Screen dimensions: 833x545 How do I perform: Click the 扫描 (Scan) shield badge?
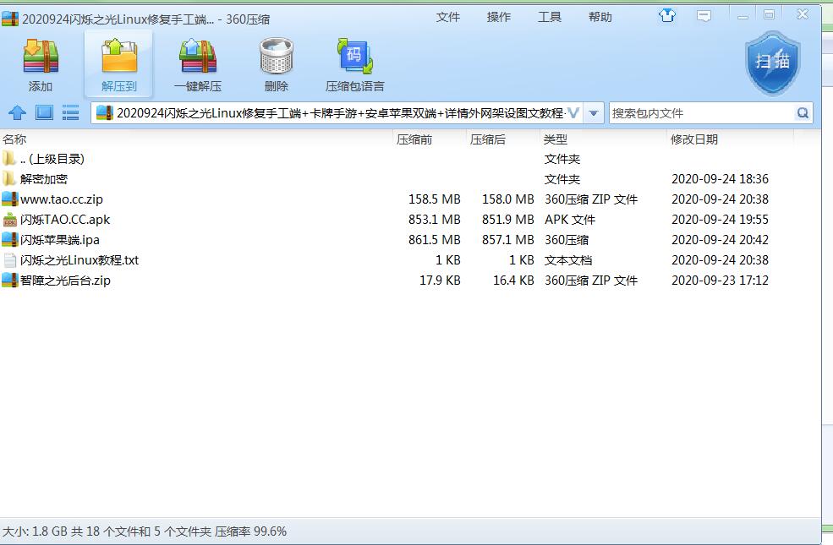tap(772, 63)
